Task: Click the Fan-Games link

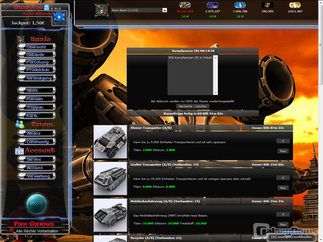Action: point(34,224)
